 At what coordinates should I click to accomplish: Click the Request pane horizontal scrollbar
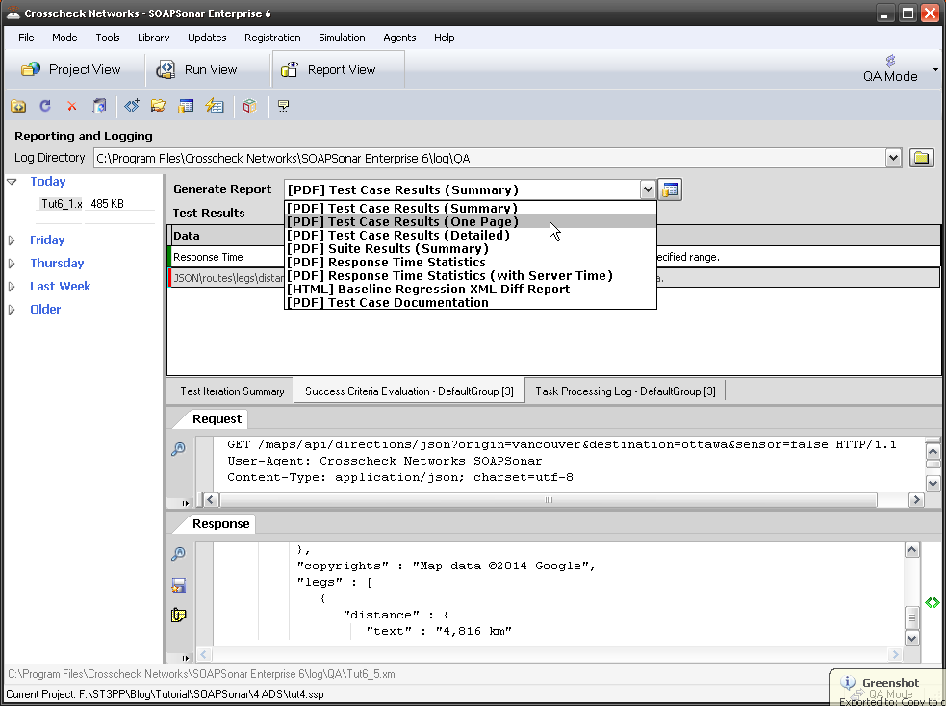point(549,500)
